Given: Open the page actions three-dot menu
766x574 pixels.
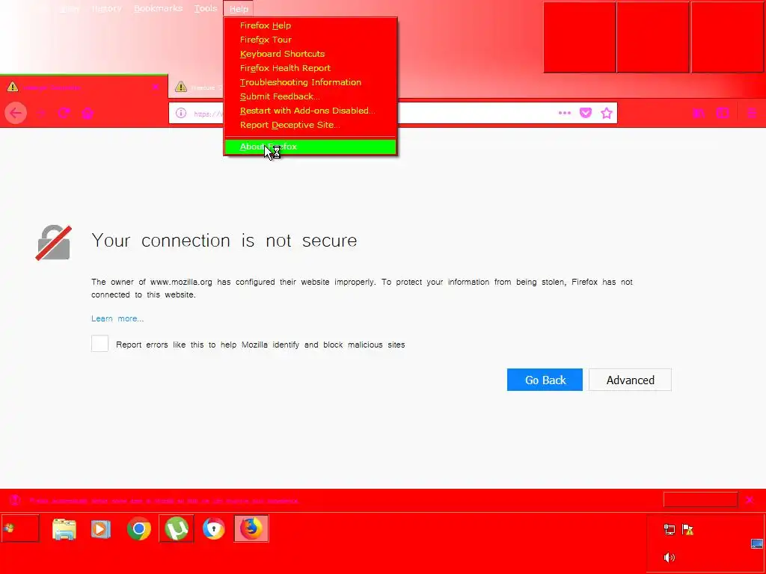Looking at the screenshot, I should (564, 113).
